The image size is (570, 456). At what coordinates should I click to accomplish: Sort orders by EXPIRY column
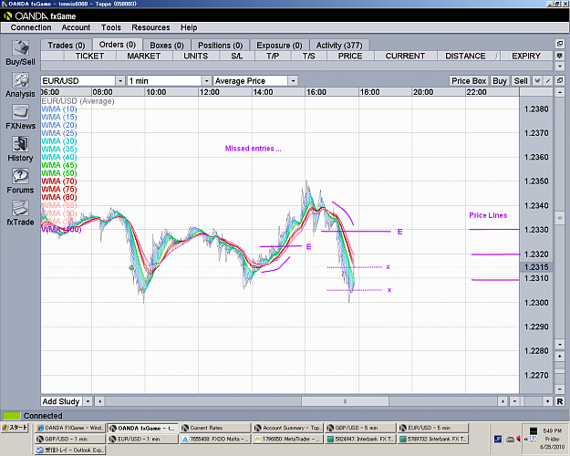(526, 56)
